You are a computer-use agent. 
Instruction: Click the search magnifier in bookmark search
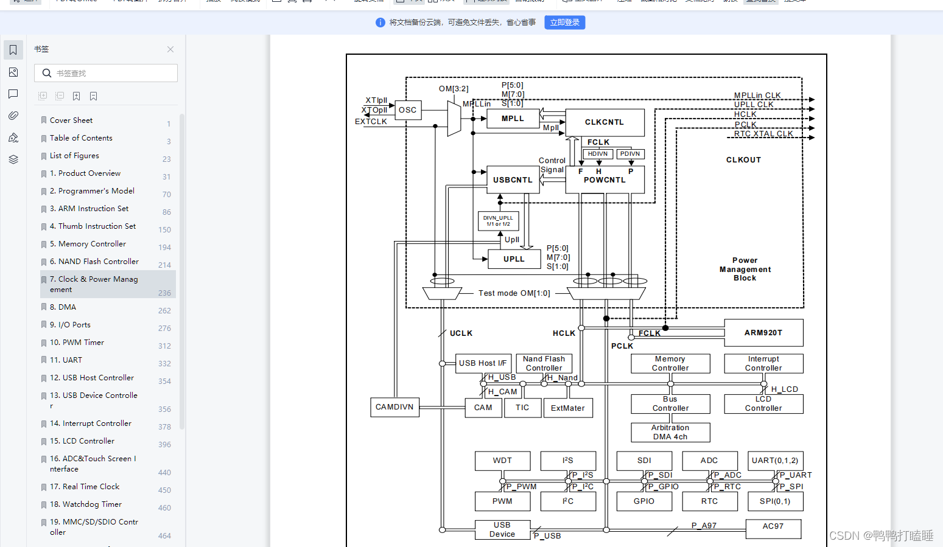tap(46, 73)
